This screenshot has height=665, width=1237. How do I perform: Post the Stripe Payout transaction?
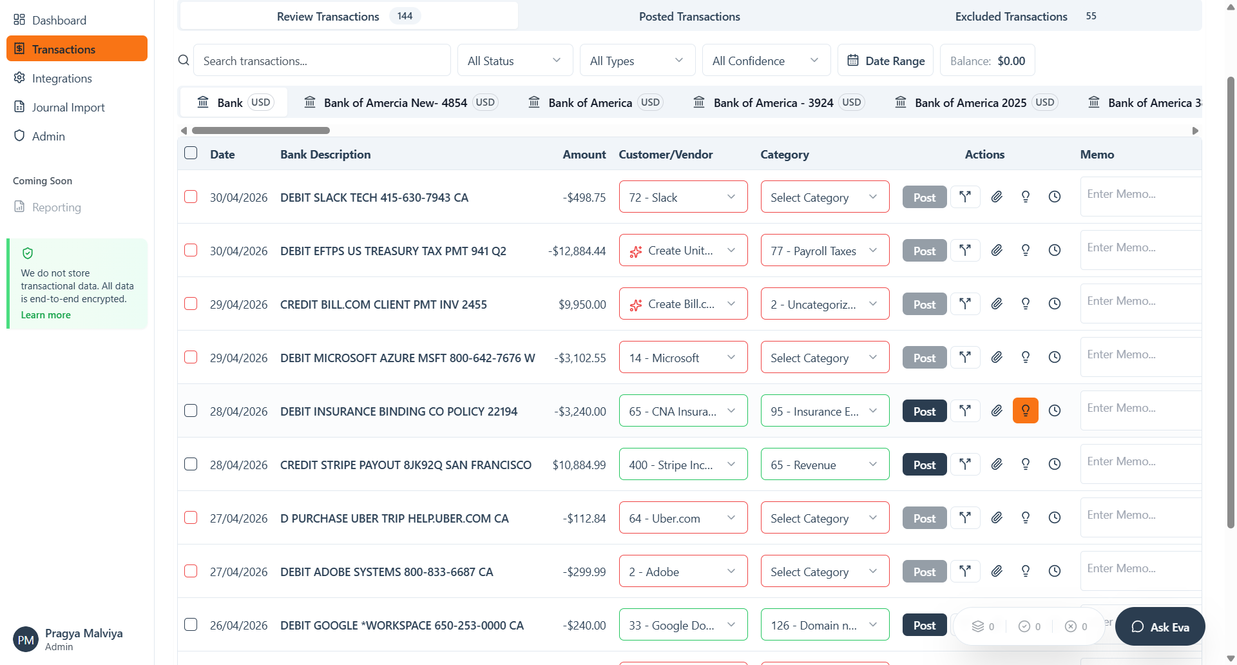924,465
